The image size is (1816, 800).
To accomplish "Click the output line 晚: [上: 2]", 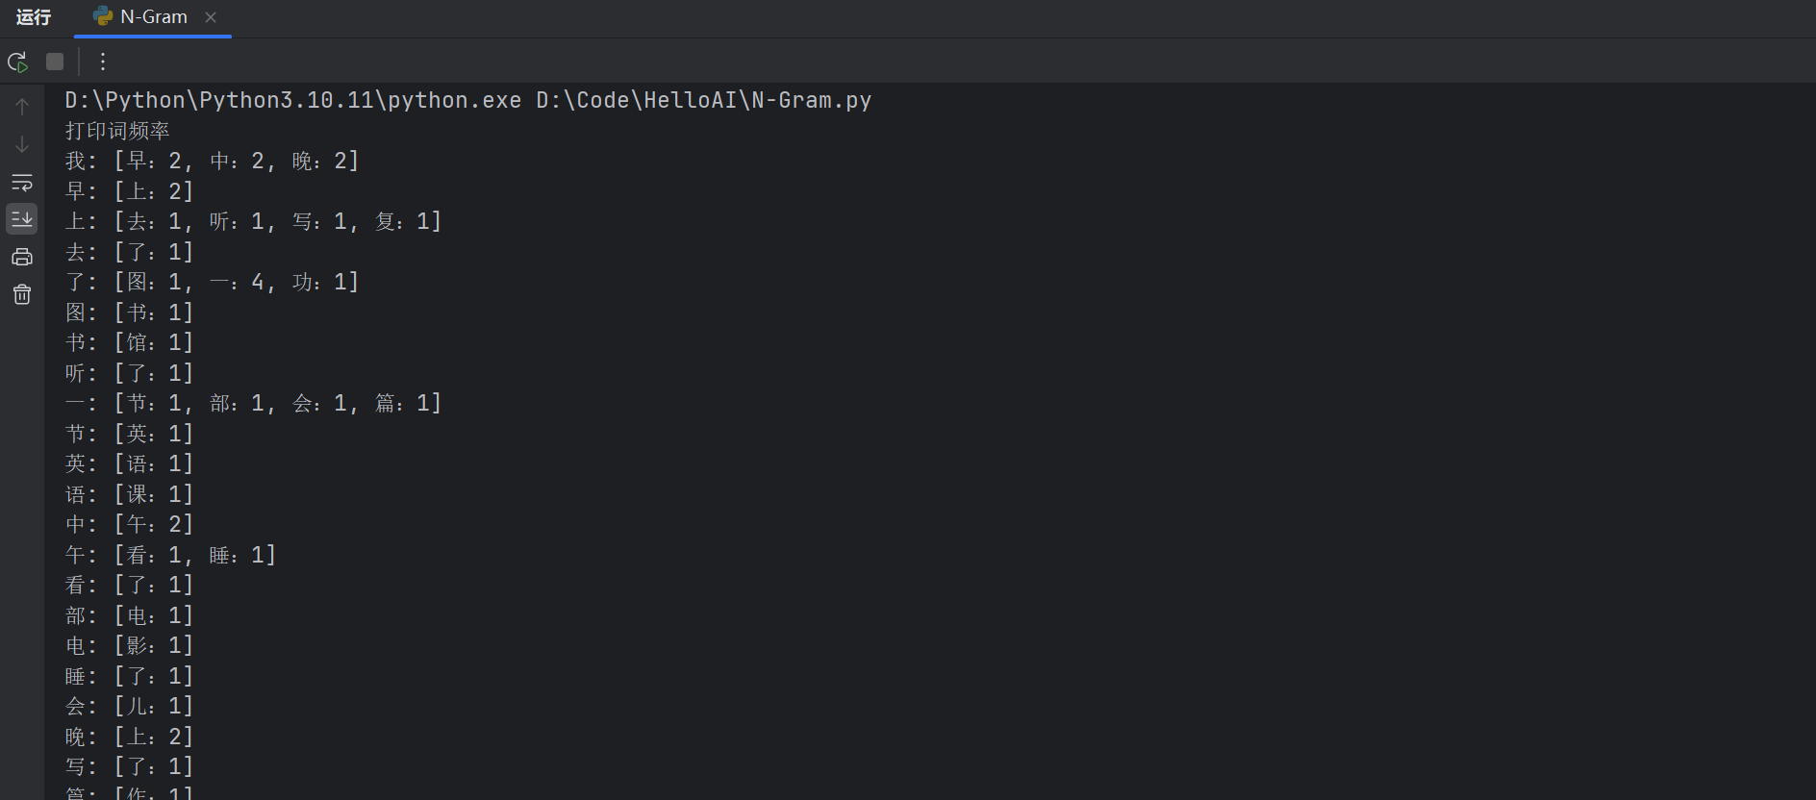I will click(129, 737).
